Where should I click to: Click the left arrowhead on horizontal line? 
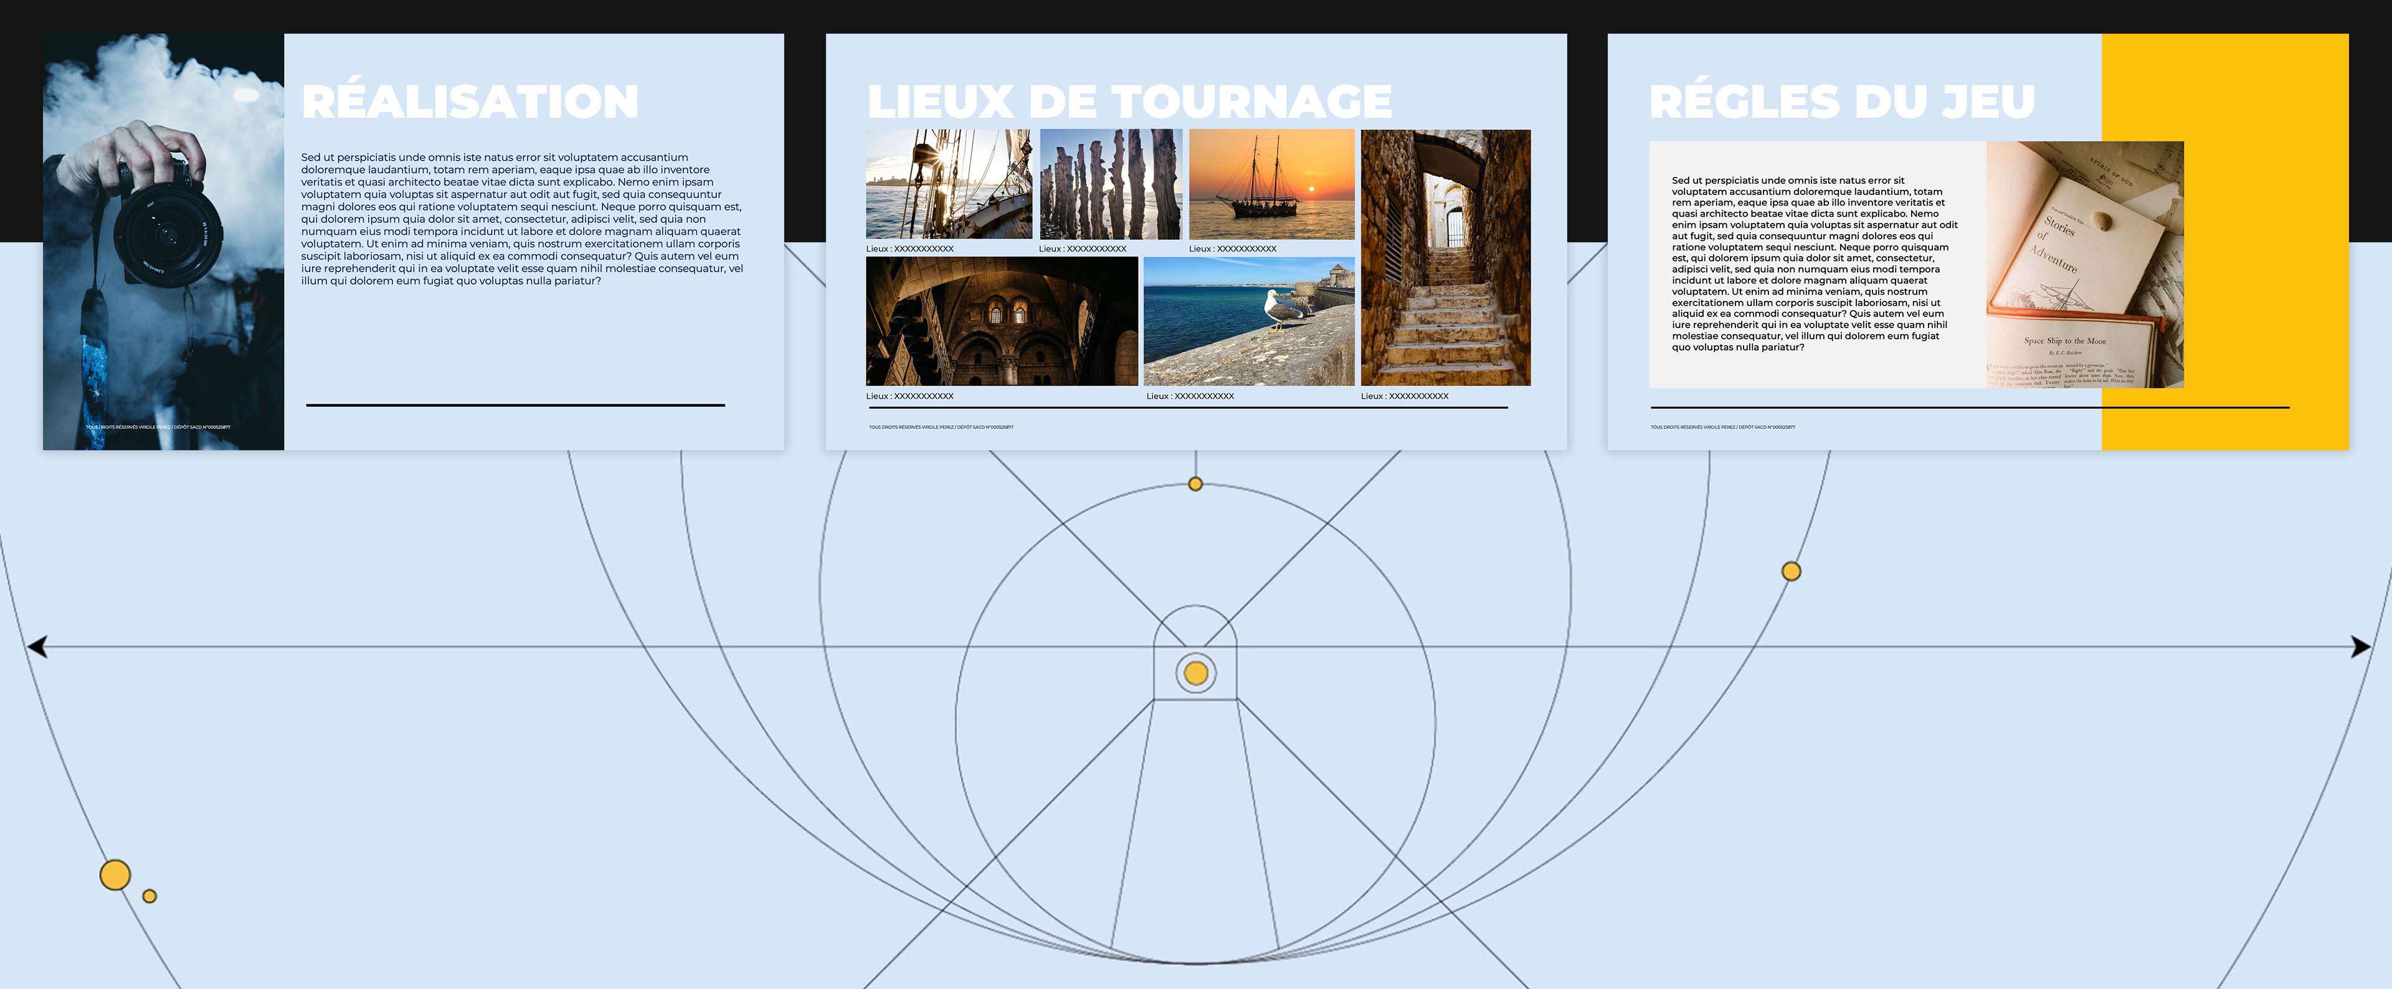[x=37, y=646]
